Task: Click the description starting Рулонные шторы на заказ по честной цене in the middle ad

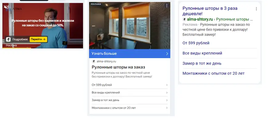Action: (122, 75)
